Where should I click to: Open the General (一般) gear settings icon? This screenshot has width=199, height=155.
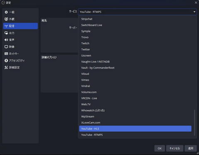click(6, 12)
